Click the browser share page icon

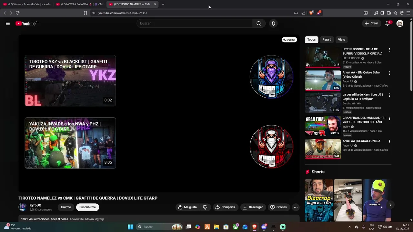303,13
